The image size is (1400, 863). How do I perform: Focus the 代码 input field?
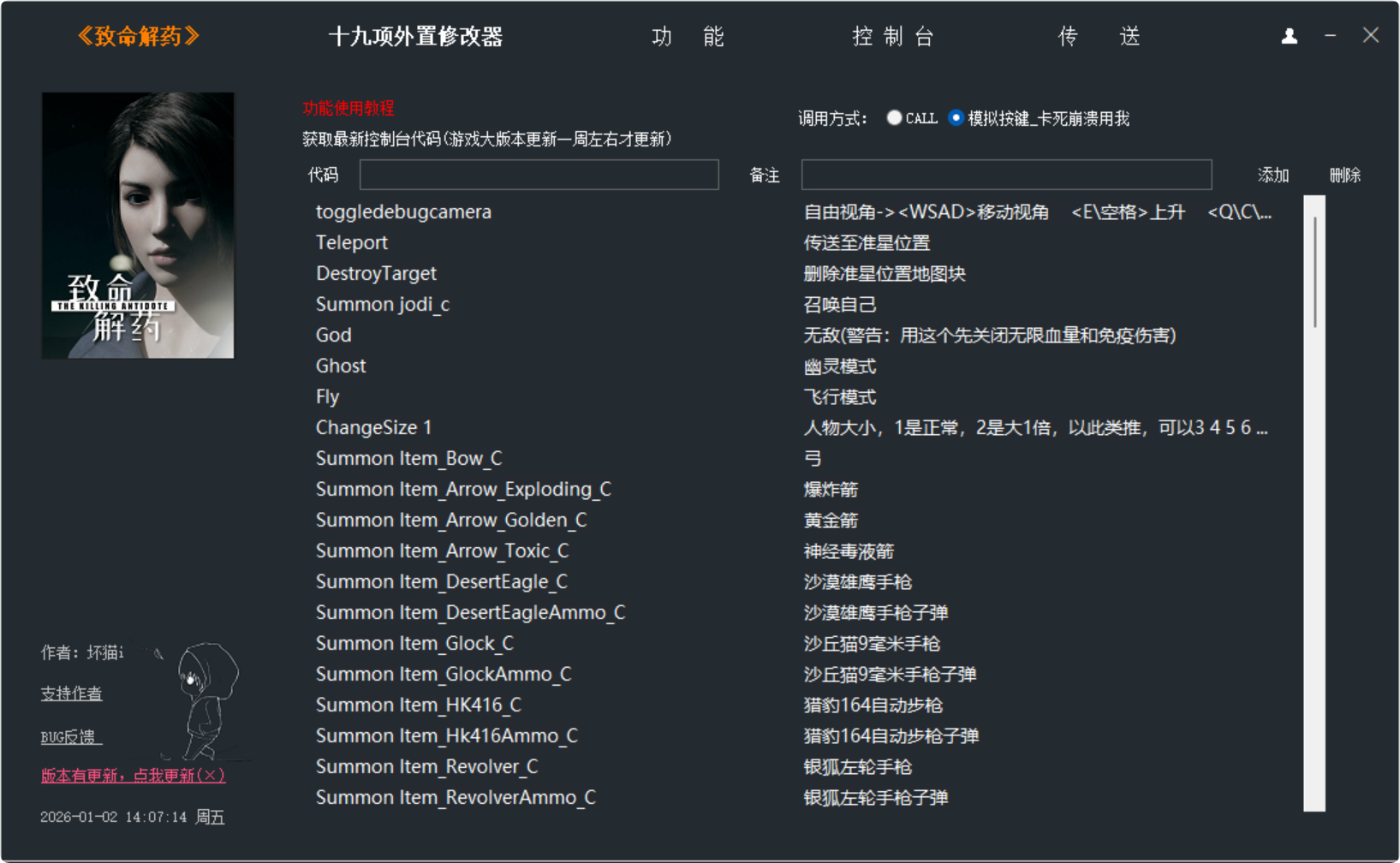[x=539, y=175]
